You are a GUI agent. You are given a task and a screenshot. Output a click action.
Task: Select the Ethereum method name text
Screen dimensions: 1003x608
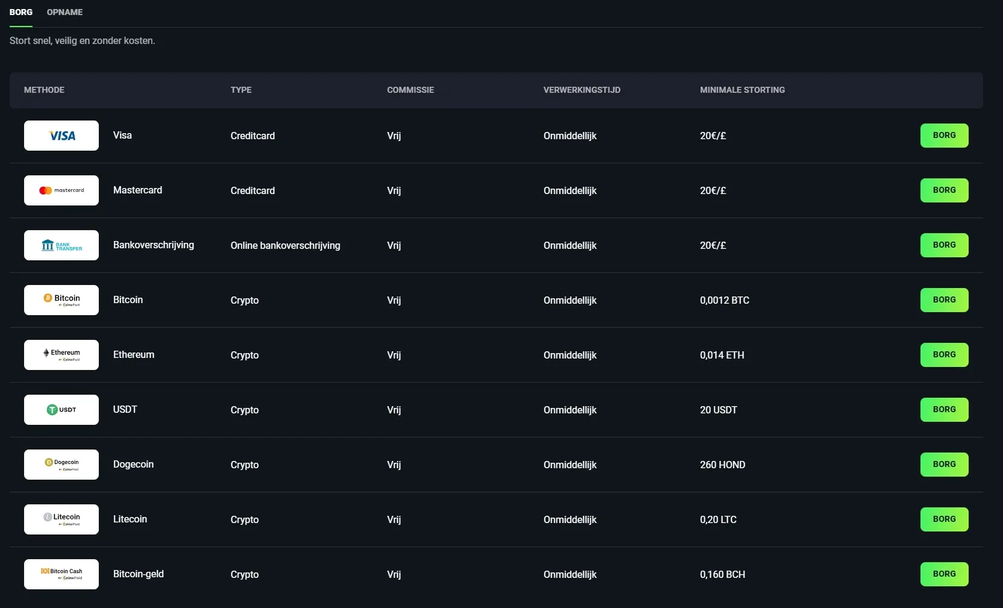pos(134,354)
